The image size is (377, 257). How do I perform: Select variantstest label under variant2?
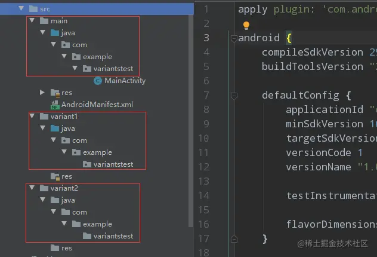point(113,236)
